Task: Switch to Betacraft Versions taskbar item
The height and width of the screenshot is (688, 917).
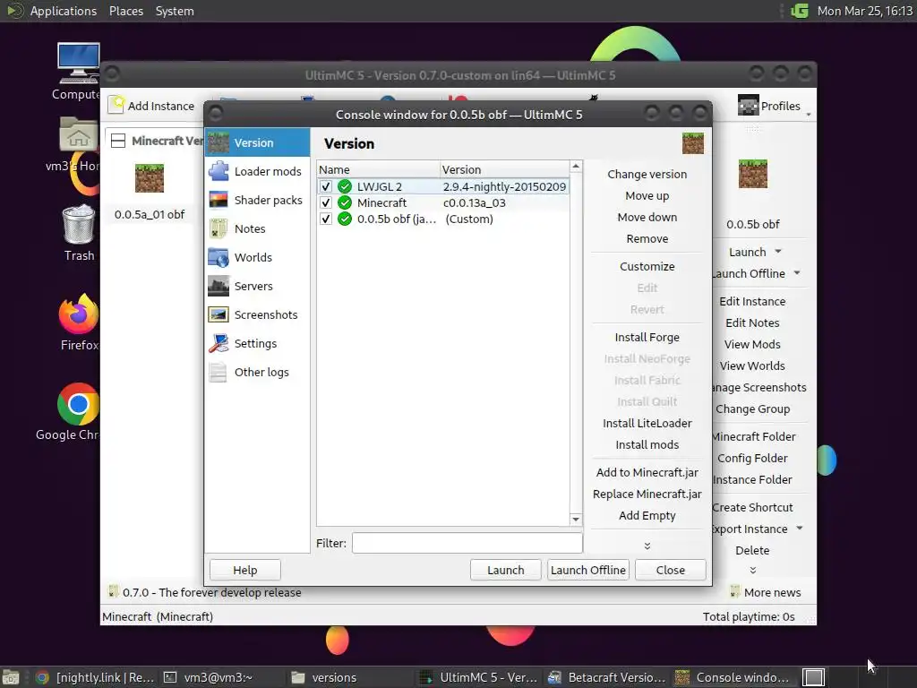Action: (606, 677)
